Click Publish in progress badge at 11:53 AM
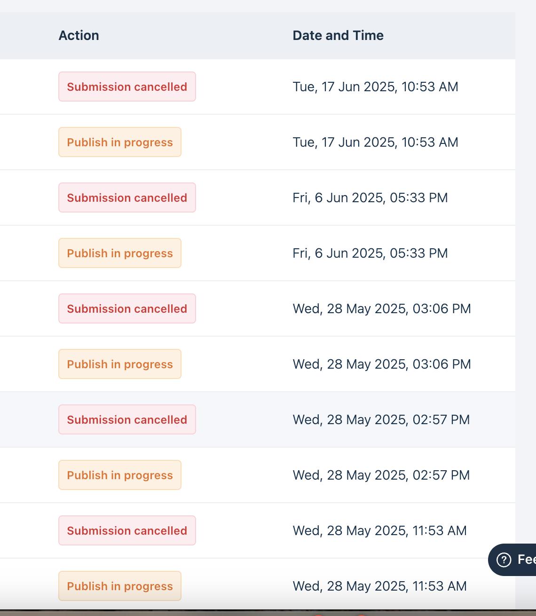Image resolution: width=536 pixels, height=616 pixels. 120,586
